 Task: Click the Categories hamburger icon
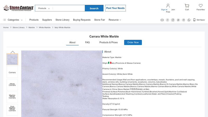[x=4, y=20]
